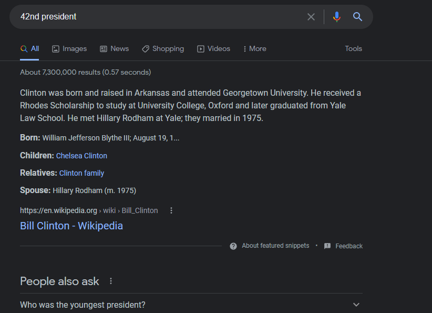Select the All results tab
Image resolution: width=432 pixels, height=313 pixels.
[x=29, y=49]
